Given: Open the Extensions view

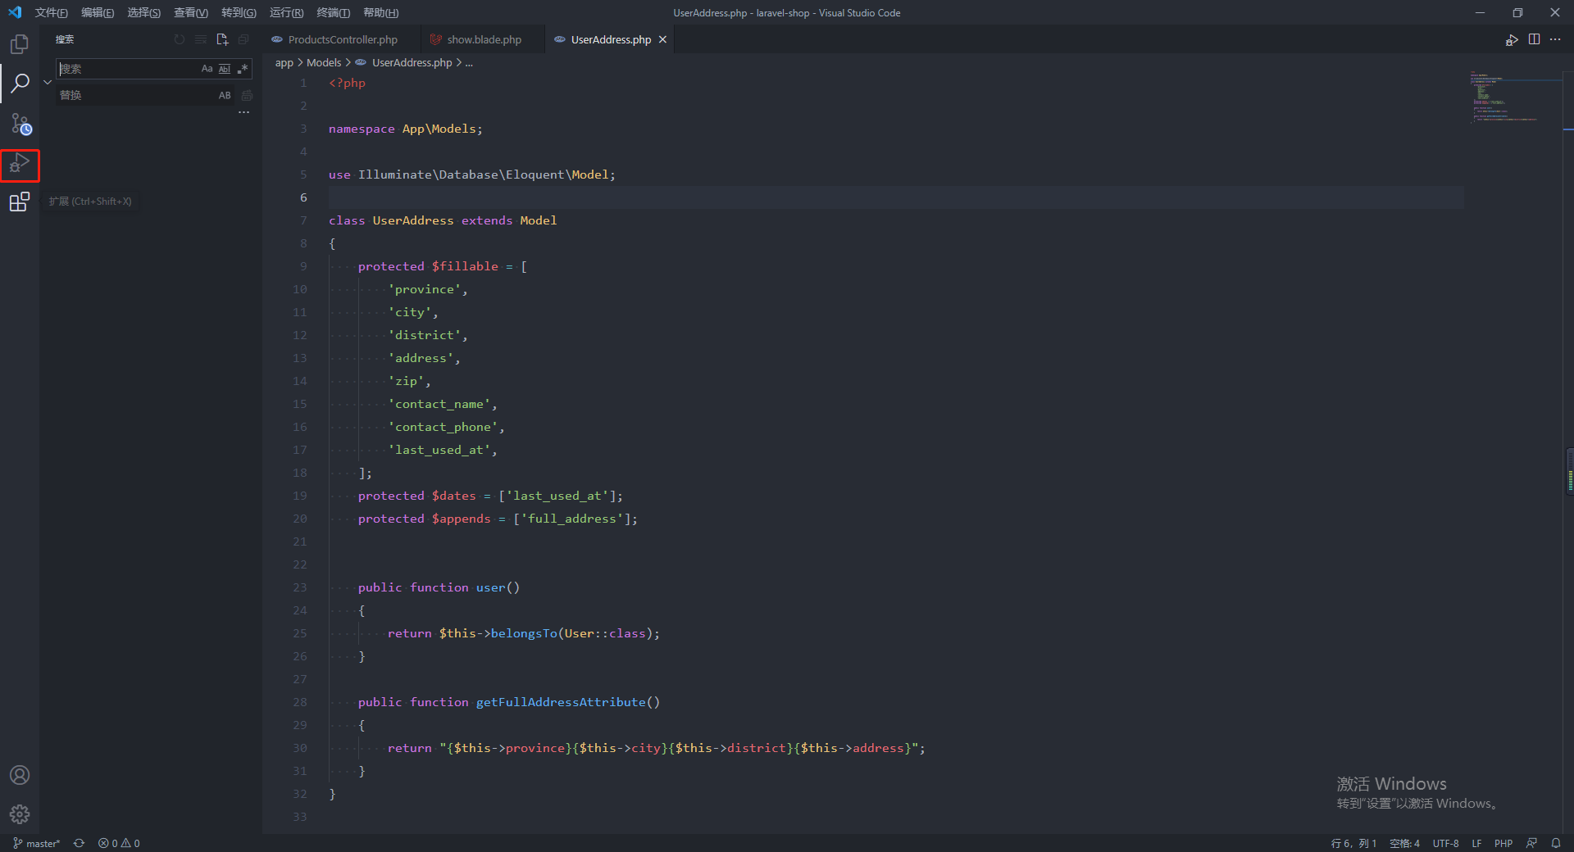Looking at the screenshot, I should coord(20,202).
